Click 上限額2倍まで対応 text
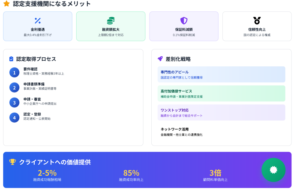Viewport: 294px width, 189px height. pyautogui.click(x=111, y=35)
